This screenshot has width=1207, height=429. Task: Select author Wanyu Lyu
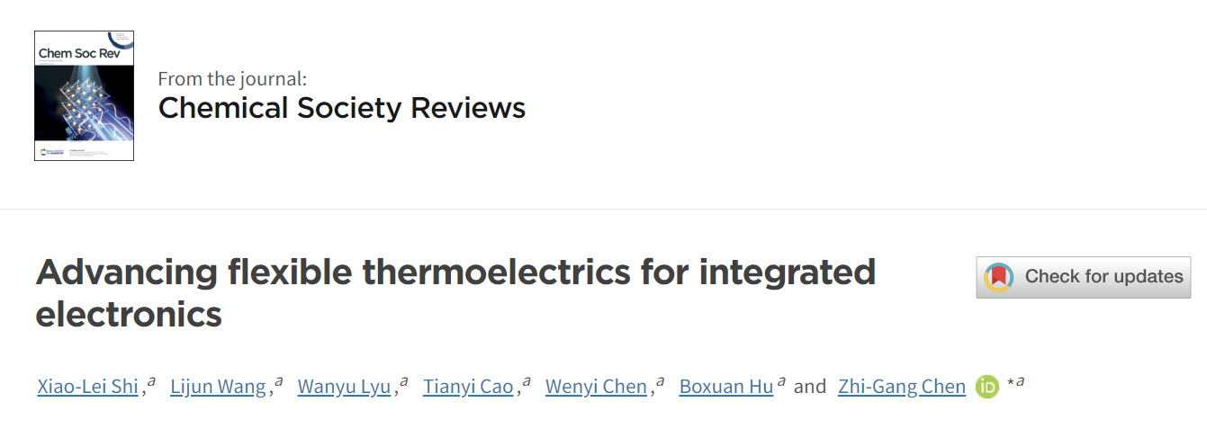(x=344, y=387)
